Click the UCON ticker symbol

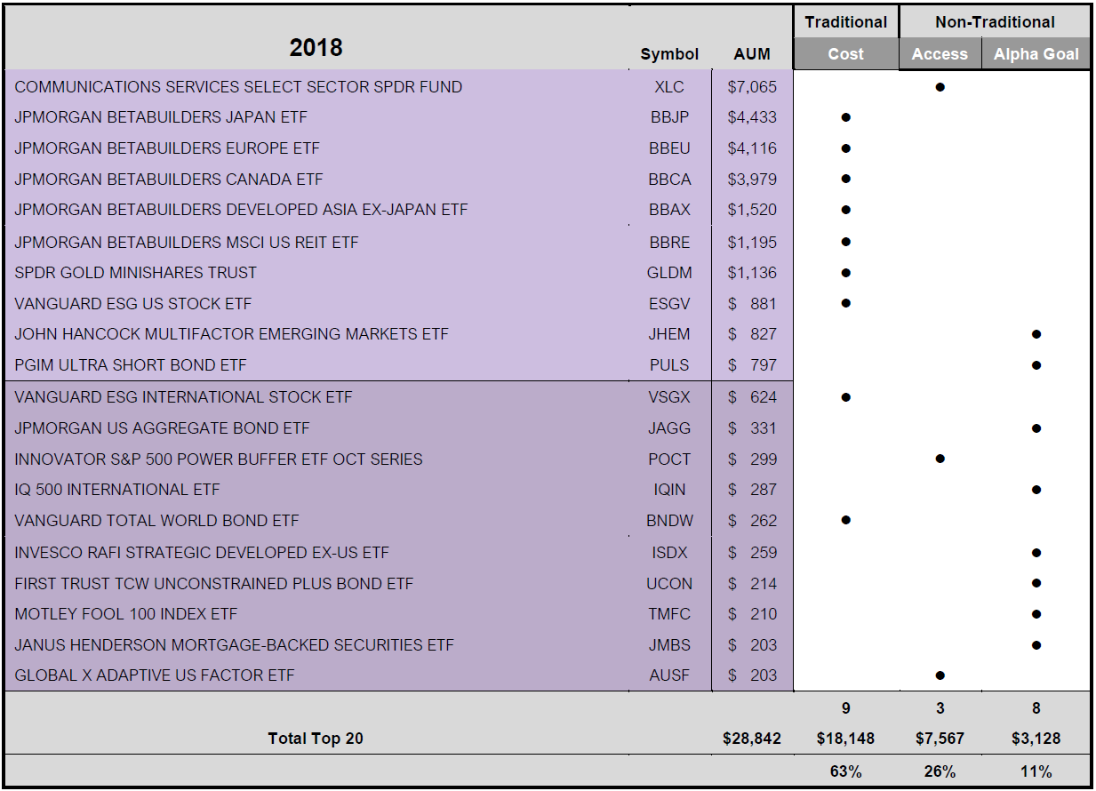click(669, 584)
